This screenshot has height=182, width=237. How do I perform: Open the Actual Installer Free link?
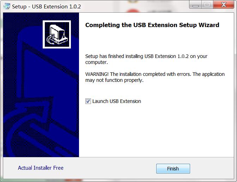click(41, 168)
